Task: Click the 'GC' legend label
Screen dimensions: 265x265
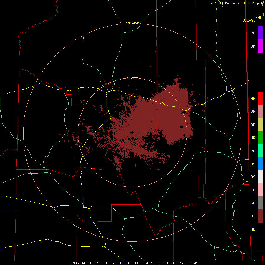Action: click(x=253, y=203)
